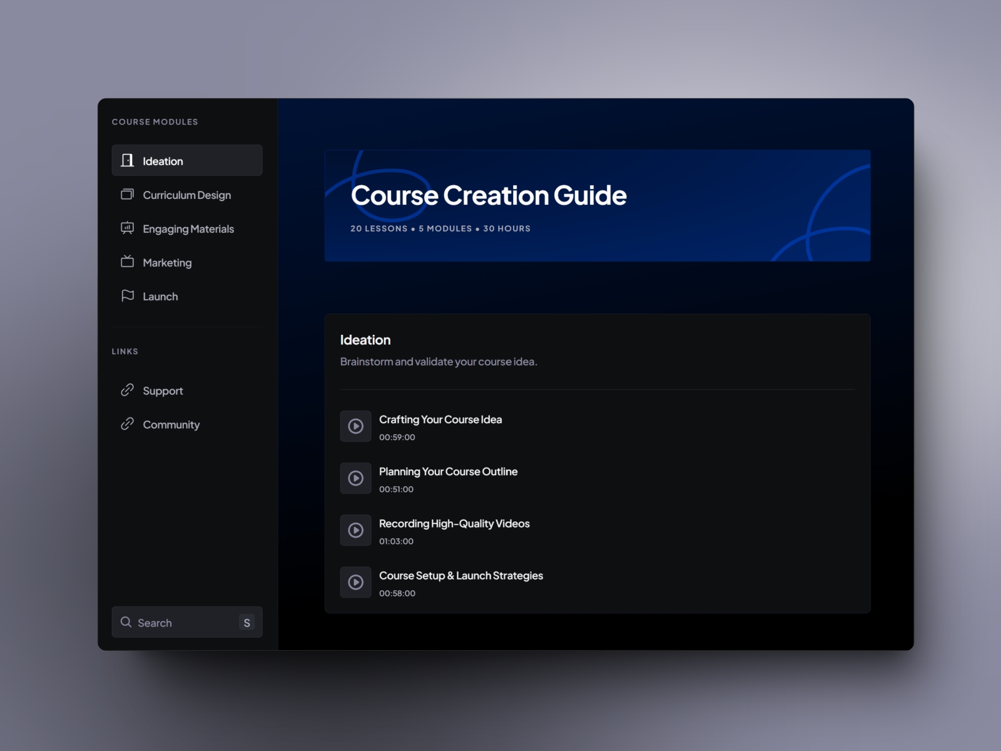Click the Launch flag icon
The image size is (1001, 751).
[x=127, y=295]
